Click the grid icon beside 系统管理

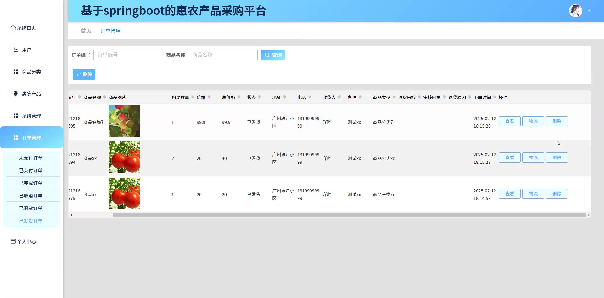[15, 116]
